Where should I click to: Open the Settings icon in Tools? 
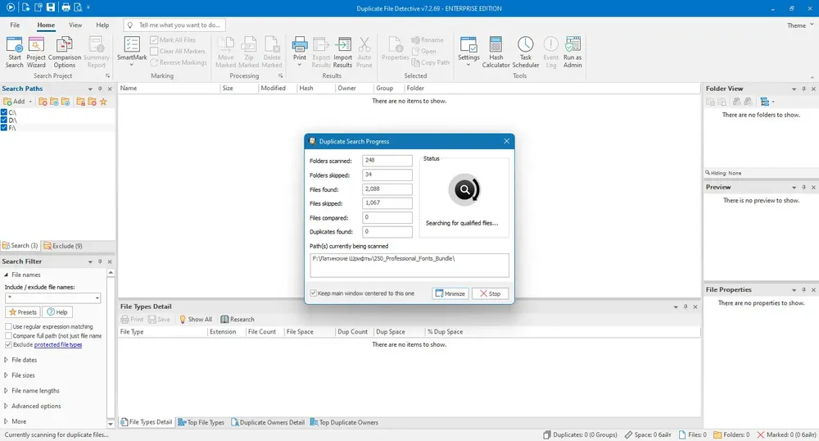click(x=468, y=52)
